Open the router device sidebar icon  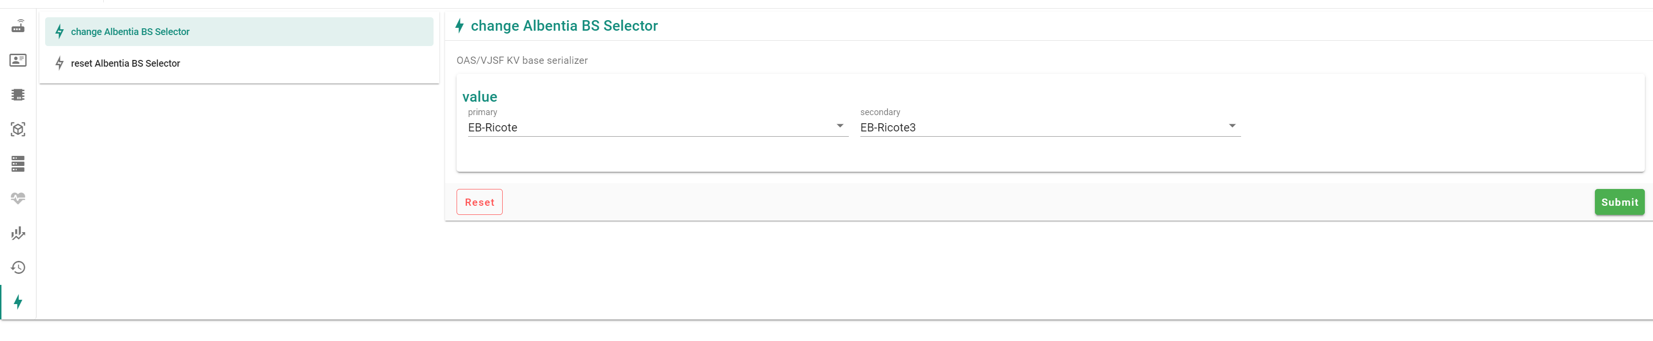point(18,26)
